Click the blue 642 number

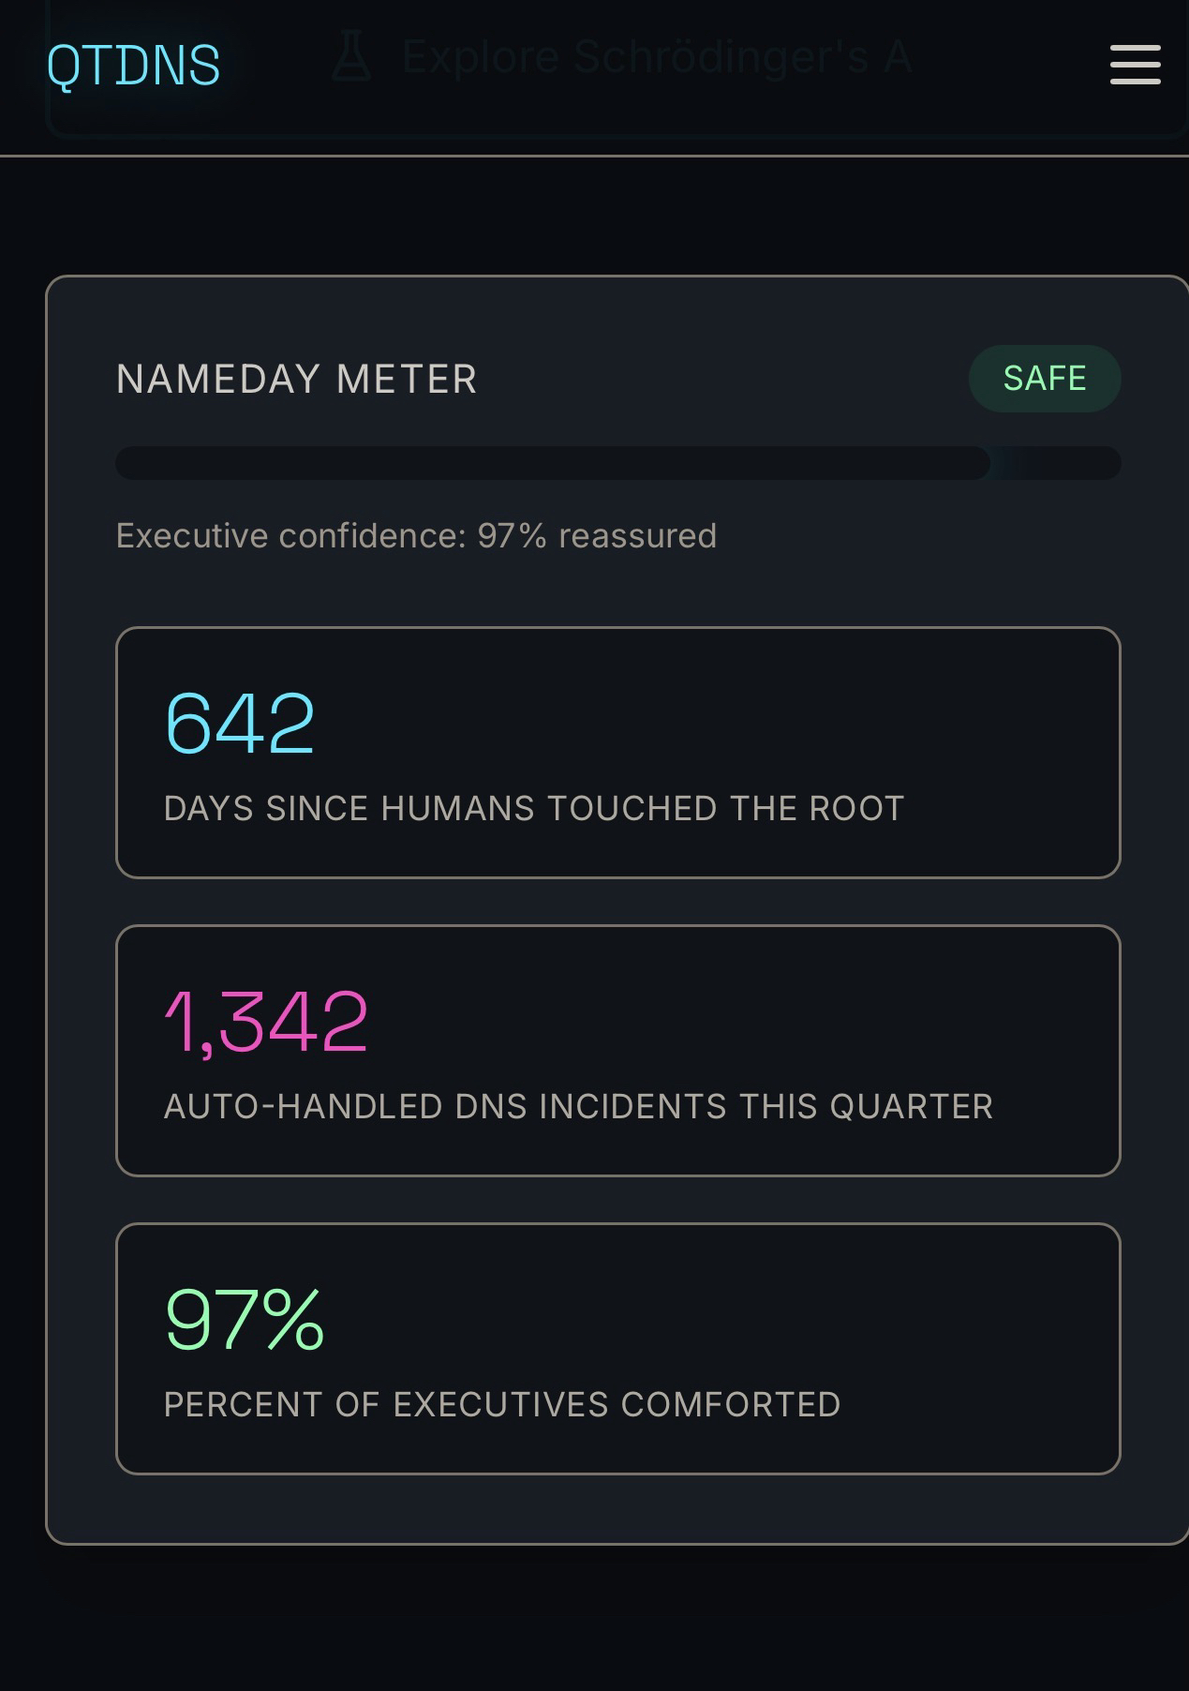click(240, 723)
